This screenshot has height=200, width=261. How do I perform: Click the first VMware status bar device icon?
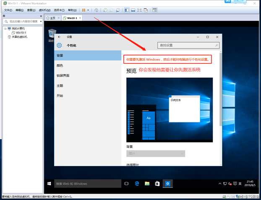click(224, 197)
